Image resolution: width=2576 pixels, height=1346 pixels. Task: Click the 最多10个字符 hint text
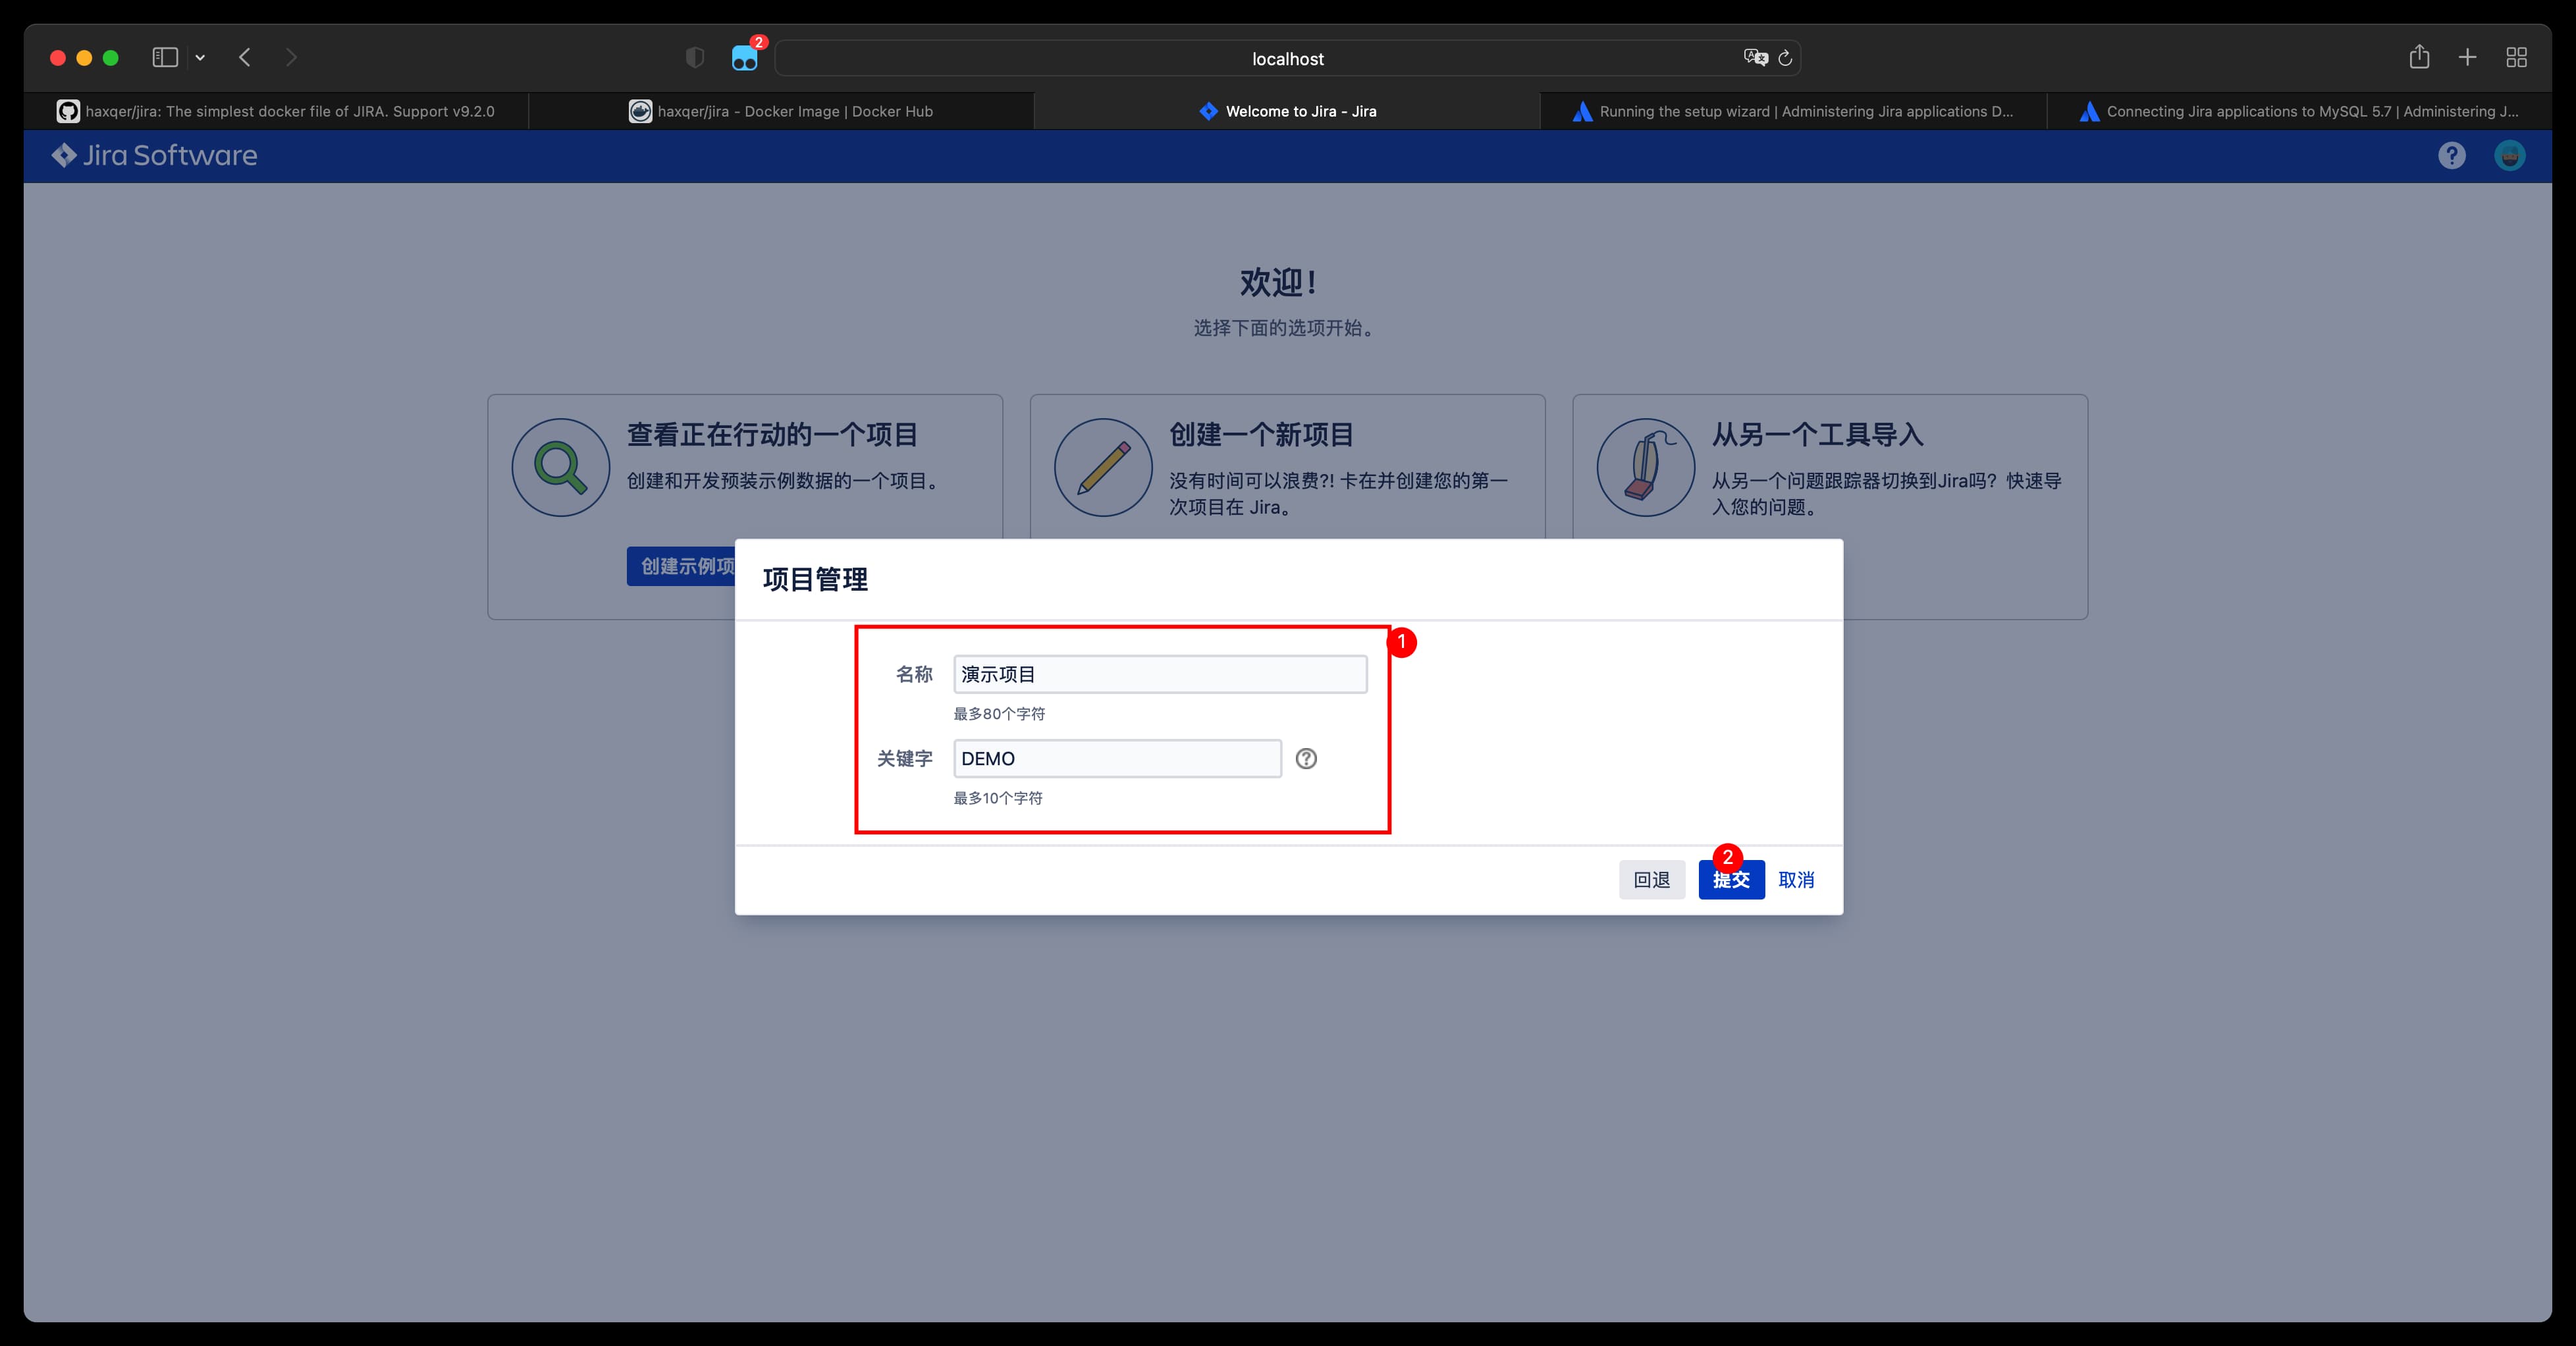click(997, 798)
